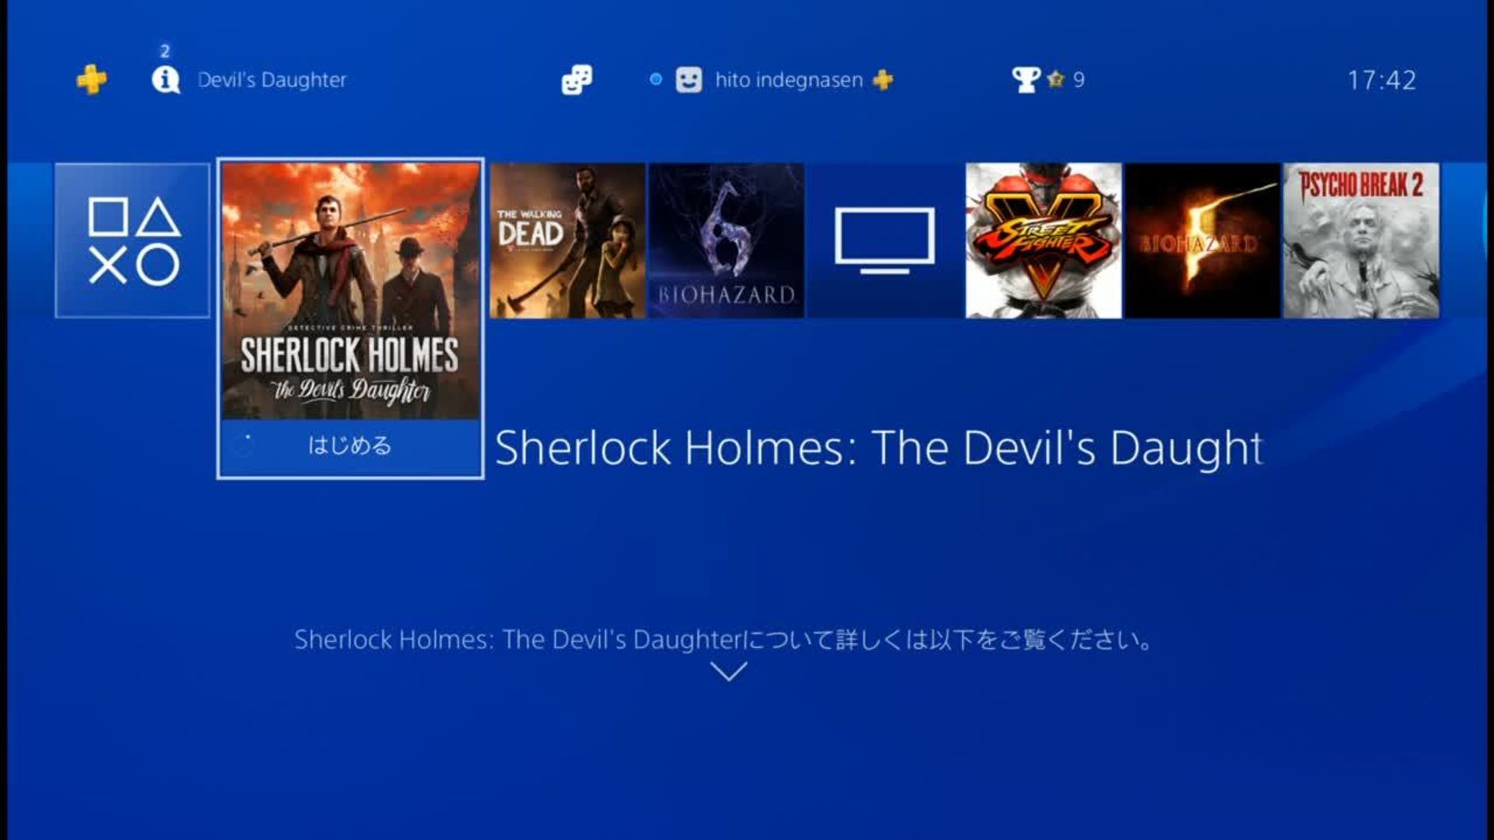Open the Notifications info icon
The image size is (1494, 840).
click(166, 79)
